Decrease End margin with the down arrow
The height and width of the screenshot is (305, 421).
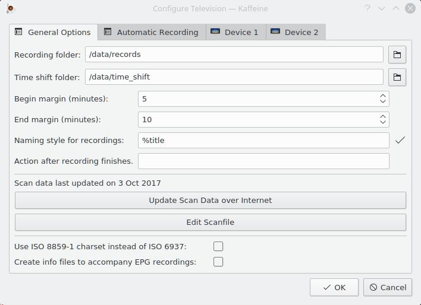click(x=383, y=122)
